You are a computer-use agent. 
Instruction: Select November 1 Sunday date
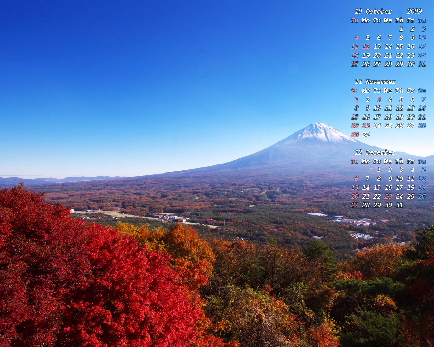tap(356, 100)
